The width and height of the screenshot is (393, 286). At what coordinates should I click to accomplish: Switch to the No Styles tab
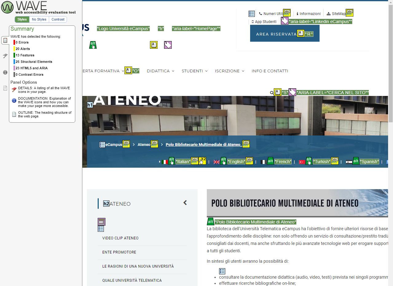[39, 19]
